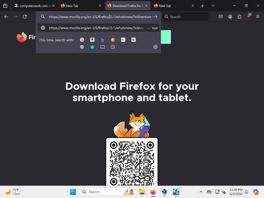Click in the address bar URL field
This screenshot has width=264, height=198.
coord(100,17)
